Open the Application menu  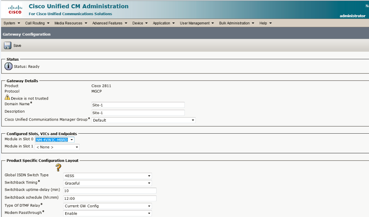(164, 23)
